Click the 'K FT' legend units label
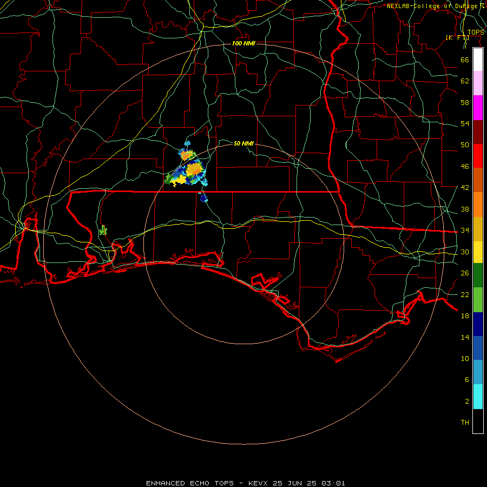487x487 pixels. (x=457, y=38)
